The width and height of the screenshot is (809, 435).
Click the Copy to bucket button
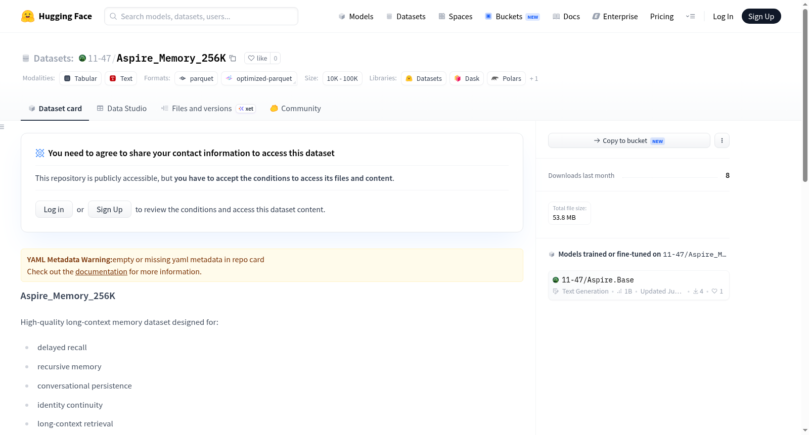pyautogui.click(x=629, y=140)
